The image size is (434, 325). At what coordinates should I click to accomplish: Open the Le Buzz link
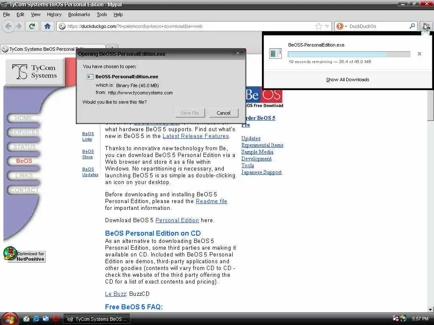click(115, 294)
